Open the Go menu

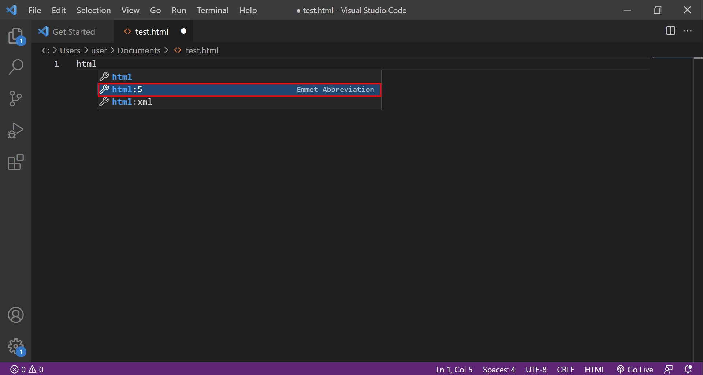tap(155, 10)
